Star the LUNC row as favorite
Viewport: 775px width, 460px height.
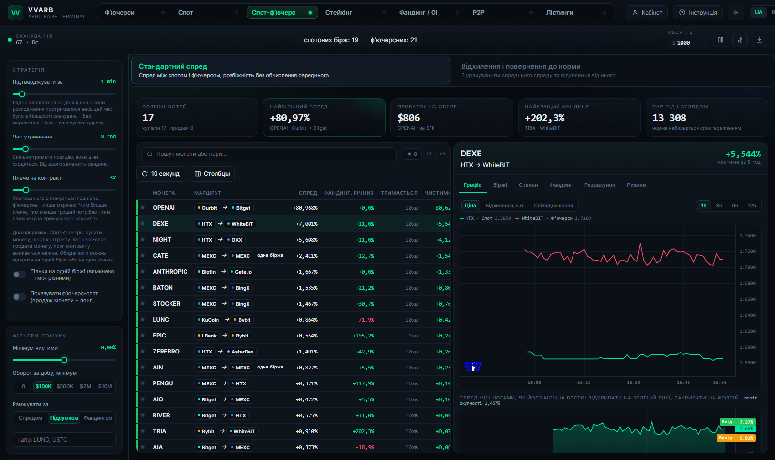[x=143, y=319]
